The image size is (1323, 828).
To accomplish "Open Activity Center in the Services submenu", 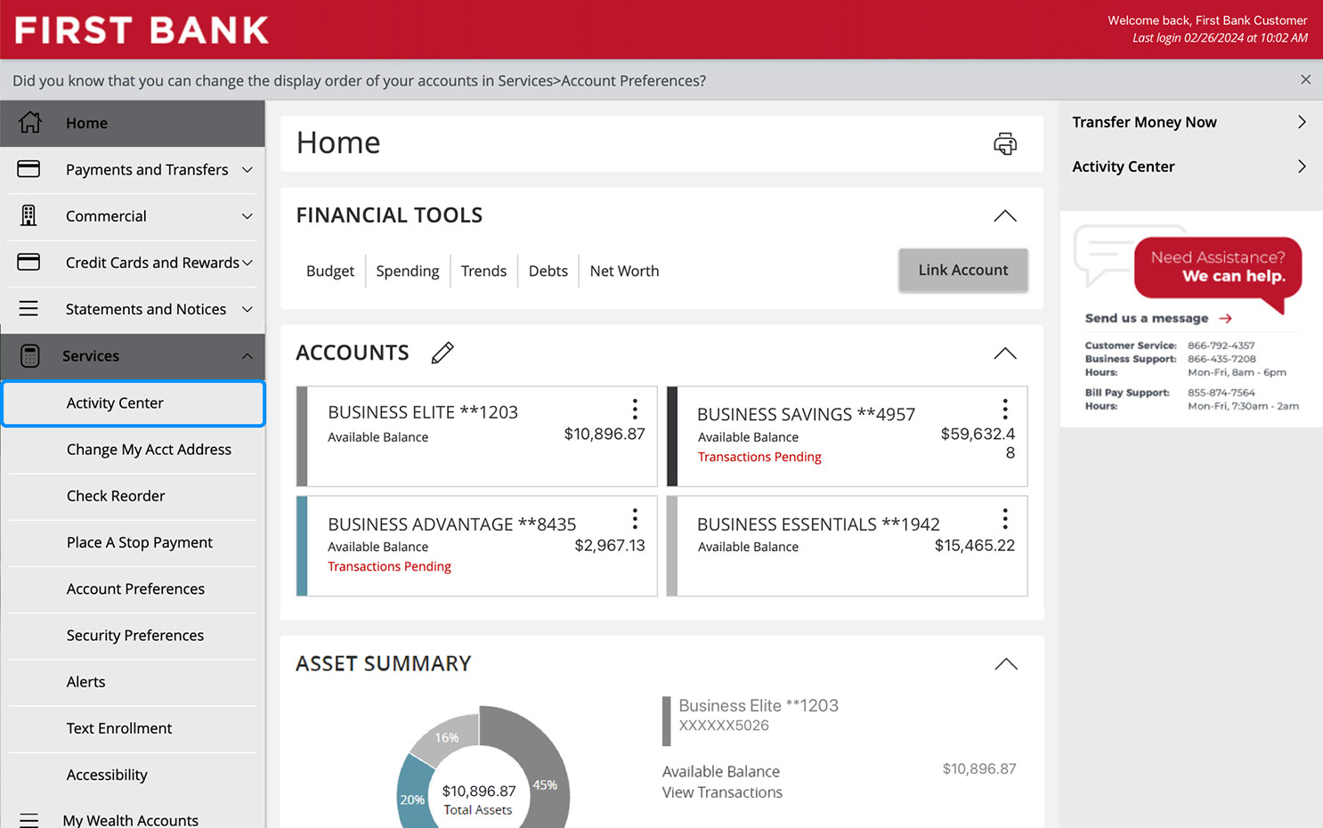I will pyautogui.click(x=134, y=403).
